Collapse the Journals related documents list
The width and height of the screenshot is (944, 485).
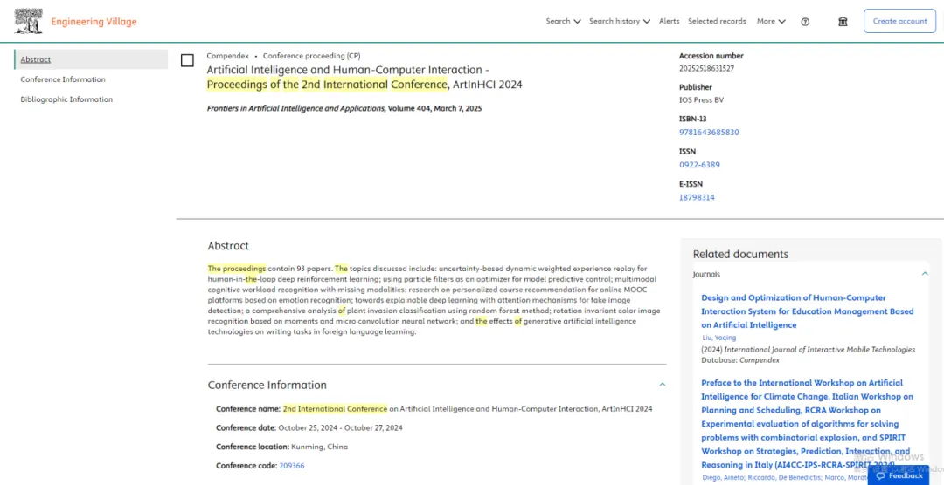point(925,274)
